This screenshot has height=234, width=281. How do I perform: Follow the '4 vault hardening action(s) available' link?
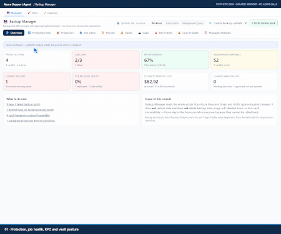click(28, 115)
